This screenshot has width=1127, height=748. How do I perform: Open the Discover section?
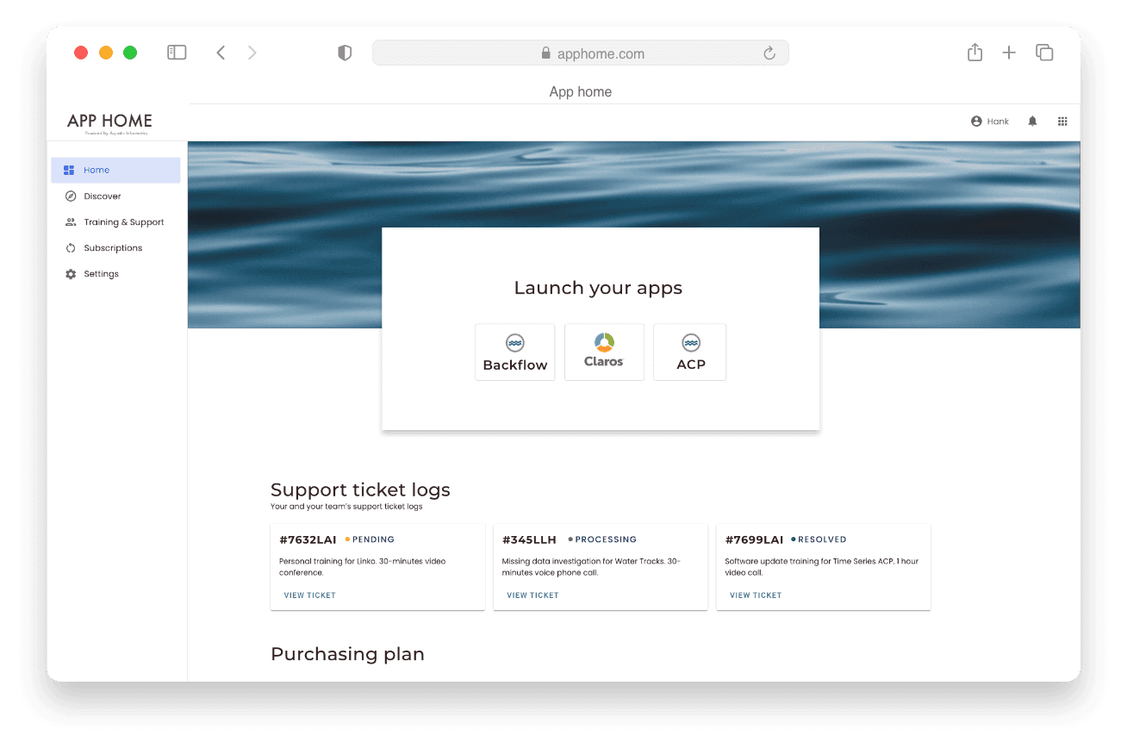tap(102, 196)
